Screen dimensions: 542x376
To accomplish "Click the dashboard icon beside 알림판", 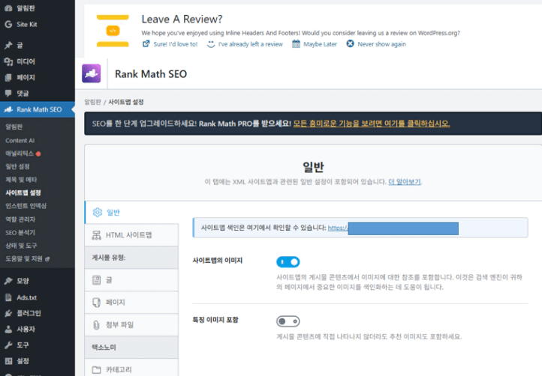I will 8,8.
